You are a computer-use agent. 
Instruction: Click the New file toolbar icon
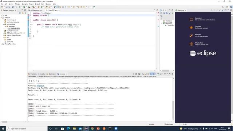2,7
